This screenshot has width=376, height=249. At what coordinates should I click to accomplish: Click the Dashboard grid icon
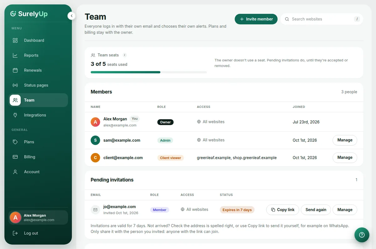tap(15, 40)
